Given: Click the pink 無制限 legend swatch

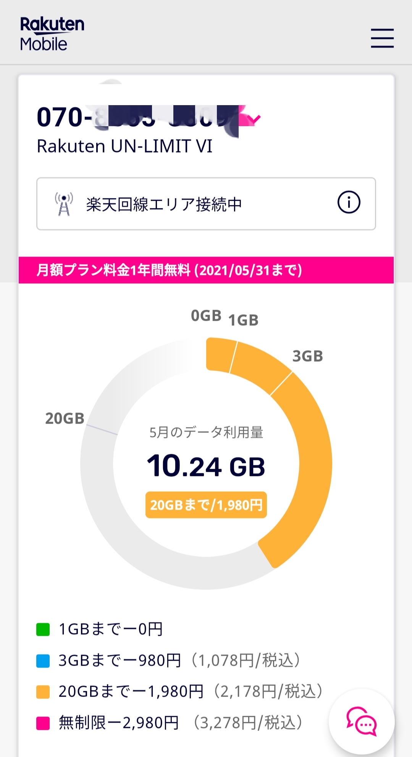Looking at the screenshot, I should (x=43, y=723).
